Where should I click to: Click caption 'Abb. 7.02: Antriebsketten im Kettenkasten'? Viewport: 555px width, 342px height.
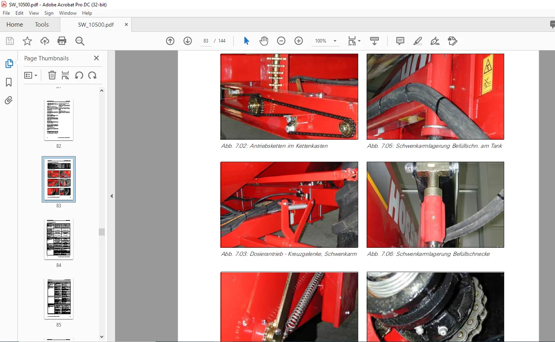[275, 146]
